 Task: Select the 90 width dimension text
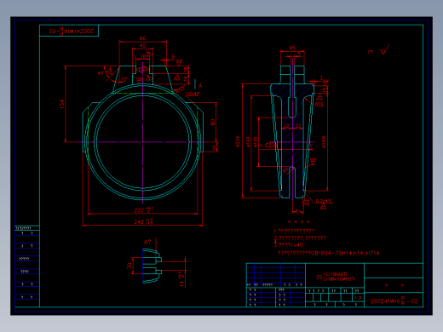tap(142, 38)
